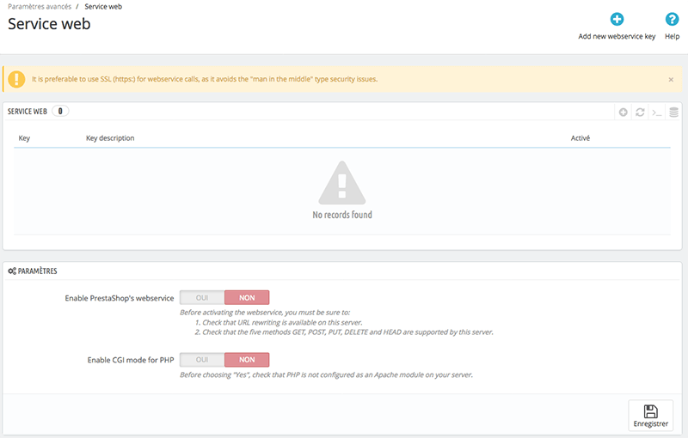This screenshot has width=688, height=438.
Task: Open the Help icon in the header
Action: (x=672, y=20)
